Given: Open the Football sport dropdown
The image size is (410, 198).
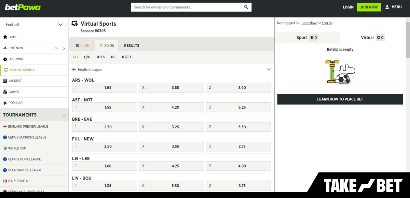Looking at the screenshot, I should (34, 25).
